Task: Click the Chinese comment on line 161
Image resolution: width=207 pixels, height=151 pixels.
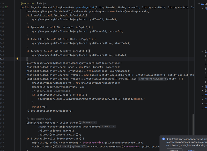Action: (x=39, y=119)
